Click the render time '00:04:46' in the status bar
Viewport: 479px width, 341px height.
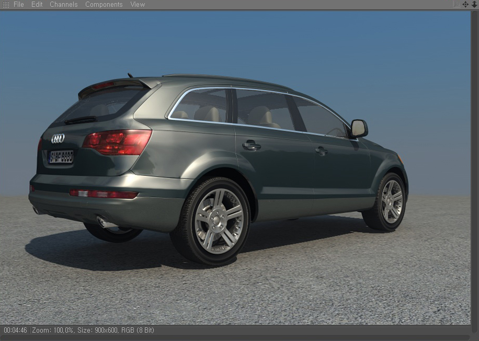15,331
